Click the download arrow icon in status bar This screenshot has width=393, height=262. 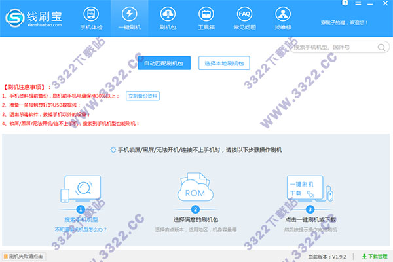point(364,257)
